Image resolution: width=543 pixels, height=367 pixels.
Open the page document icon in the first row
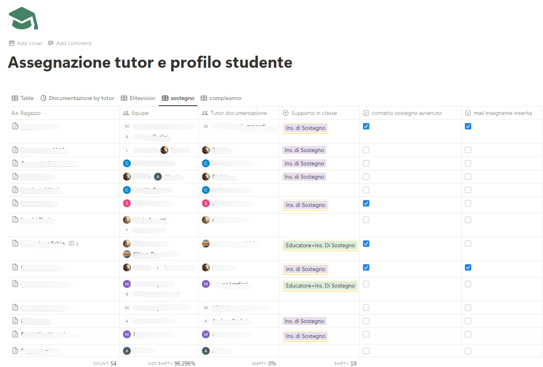[x=15, y=126]
